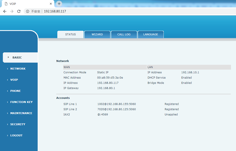
Task: Switch to the STATUS tab
Action: point(71,34)
